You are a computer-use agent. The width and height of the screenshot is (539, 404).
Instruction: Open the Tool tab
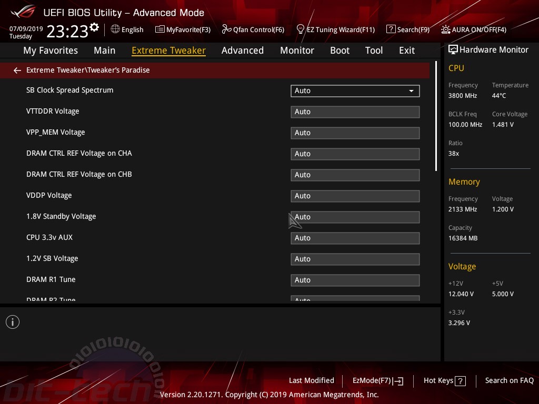pos(374,50)
